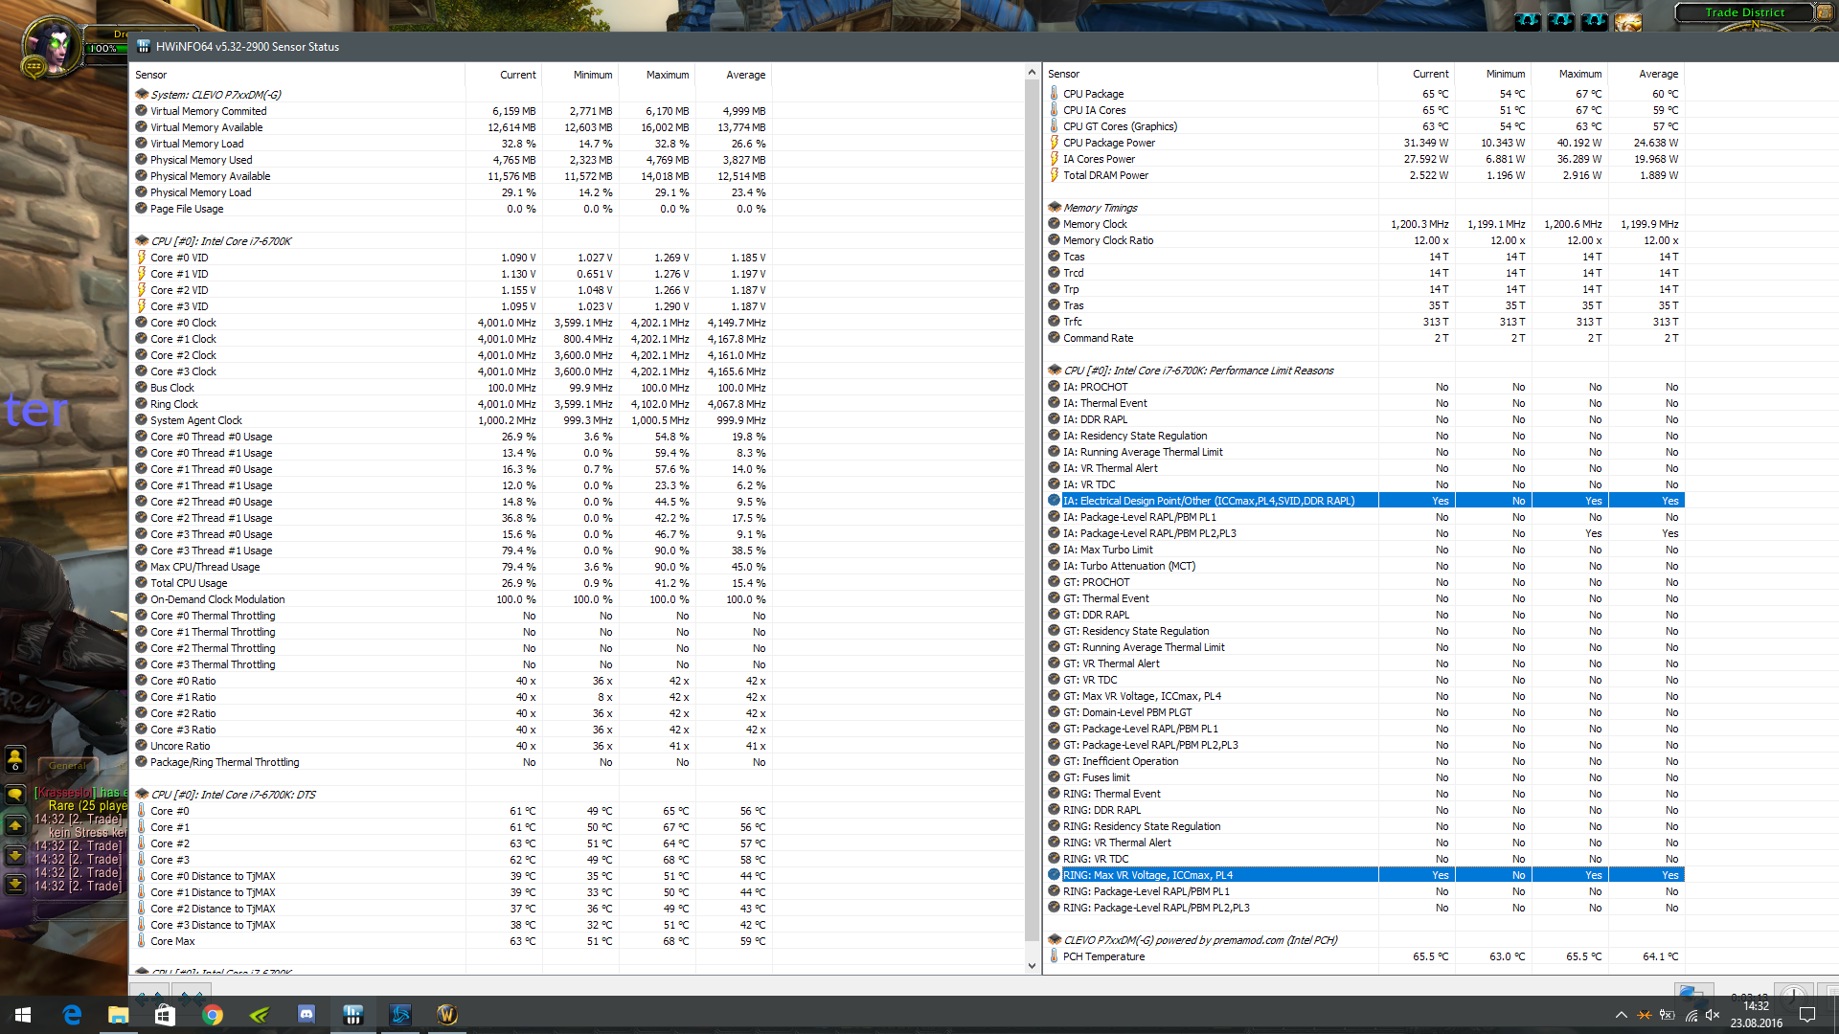Click the Maximum column header in left pane
Image resolution: width=1839 pixels, height=1034 pixels.
pos(657,75)
